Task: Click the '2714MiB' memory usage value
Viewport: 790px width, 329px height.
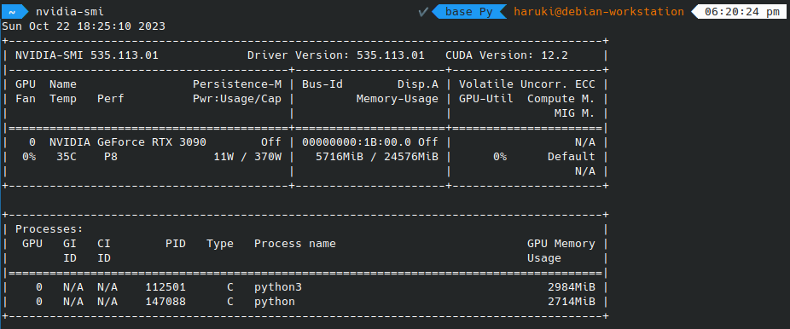Action: click(x=571, y=302)
